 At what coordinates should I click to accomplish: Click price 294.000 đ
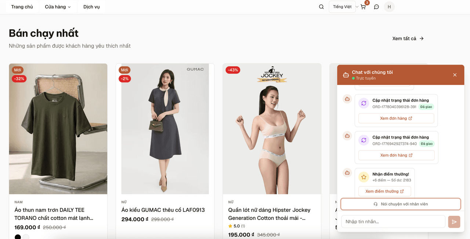pos(135,219)
